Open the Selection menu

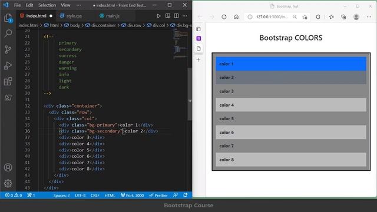[x=47, y=5]
